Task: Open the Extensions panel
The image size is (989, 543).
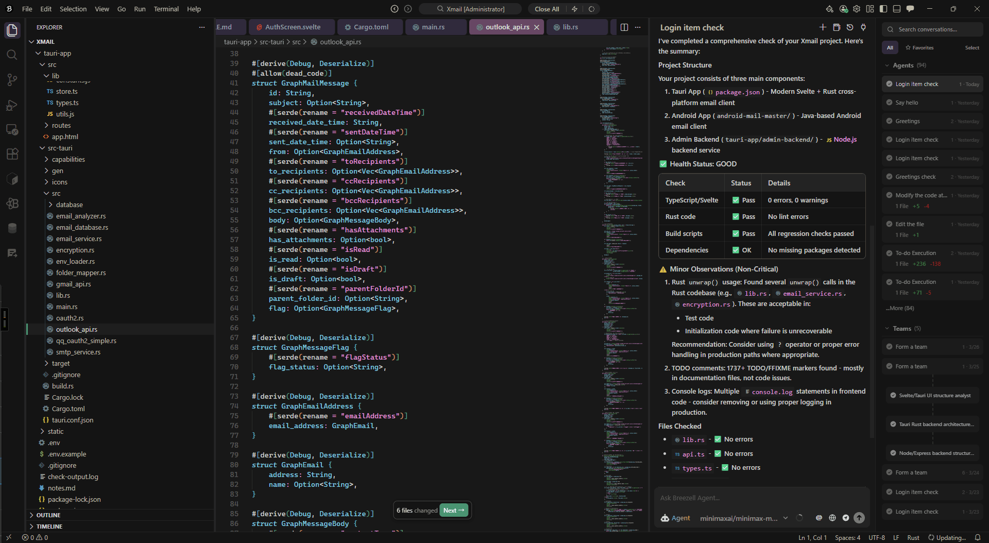Action: (x=12, y=154)
